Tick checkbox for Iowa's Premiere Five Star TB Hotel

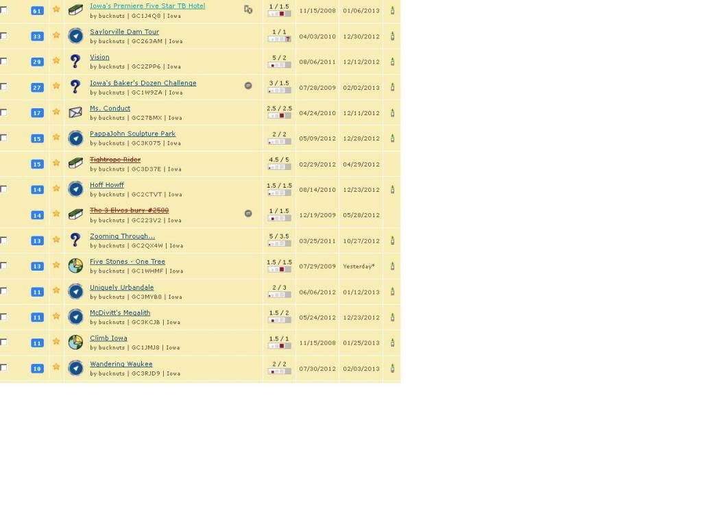3,10
